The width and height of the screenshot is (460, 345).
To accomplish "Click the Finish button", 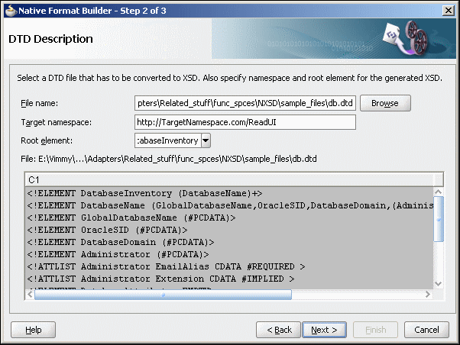I will [x=375, y=330].
